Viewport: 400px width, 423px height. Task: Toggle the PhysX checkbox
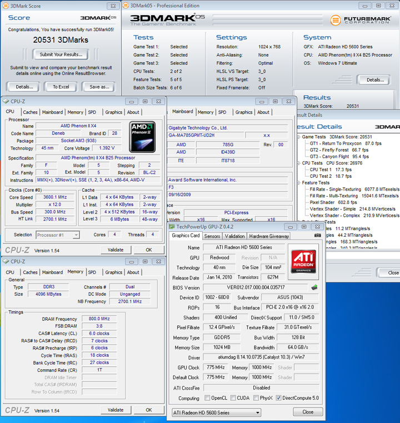(x=256, y=398)
